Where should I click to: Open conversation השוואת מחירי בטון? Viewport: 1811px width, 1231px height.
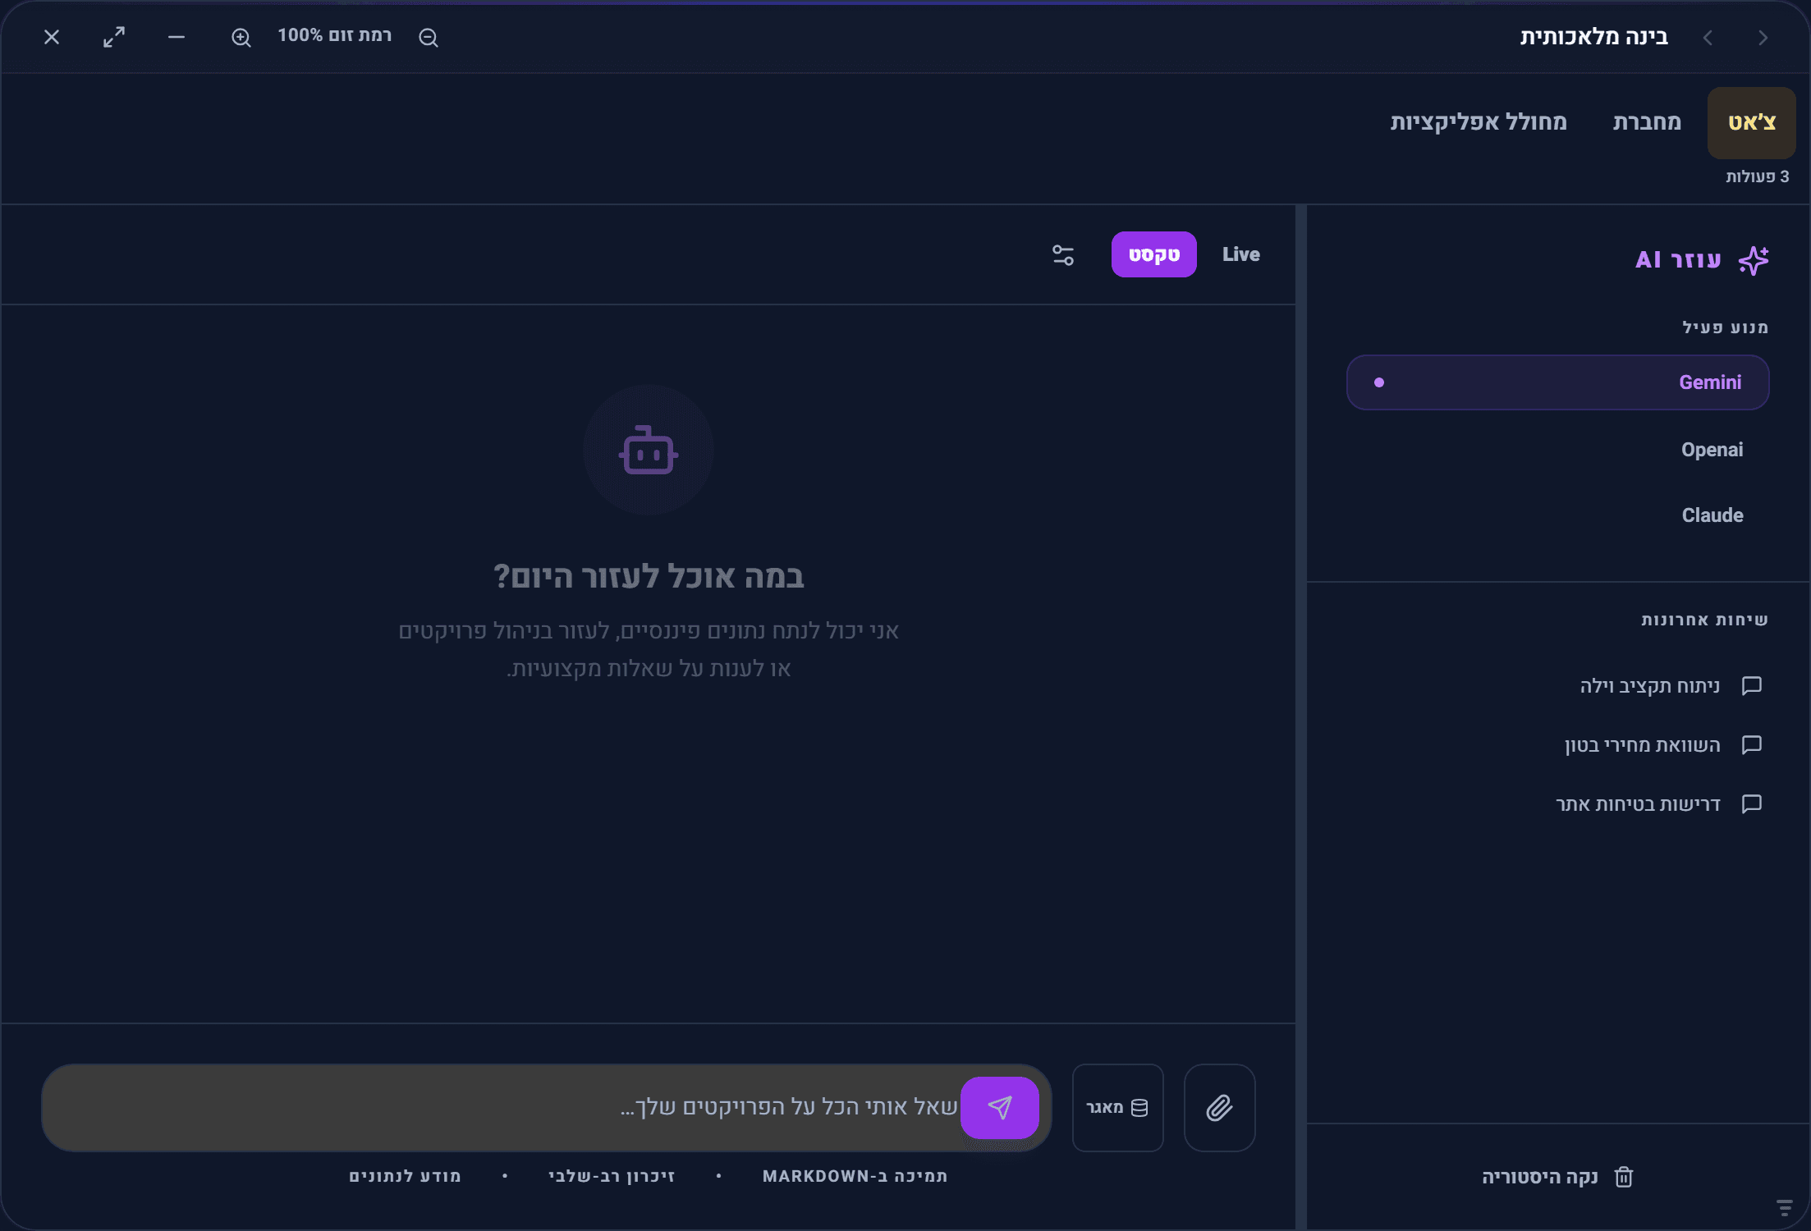[1642, 745]
